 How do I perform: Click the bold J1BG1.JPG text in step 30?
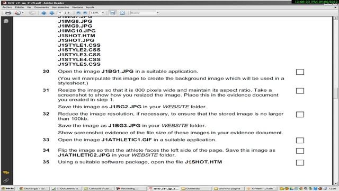118,71
